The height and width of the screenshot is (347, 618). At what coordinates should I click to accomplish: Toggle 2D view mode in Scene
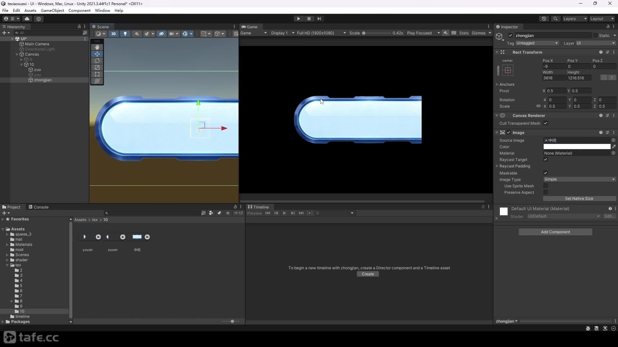pyautogui.click(x=113, y=33)
